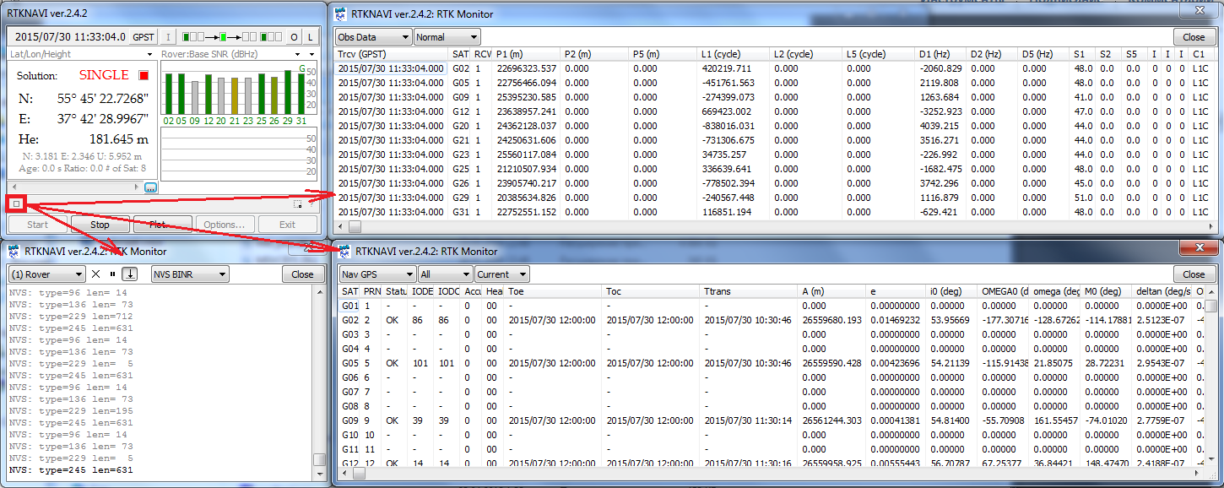1224x488 pixels.
Task: Open the Current ephemeris dropdown
Action: [x=501, y=274]
